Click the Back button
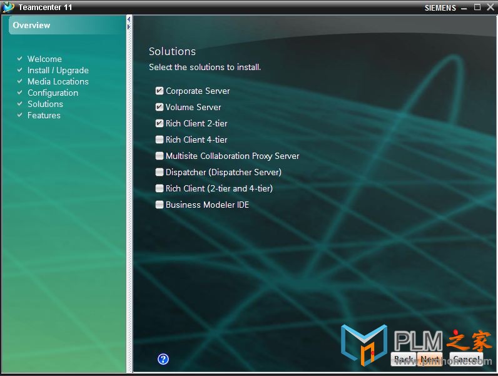 click(x=403, y=359)
